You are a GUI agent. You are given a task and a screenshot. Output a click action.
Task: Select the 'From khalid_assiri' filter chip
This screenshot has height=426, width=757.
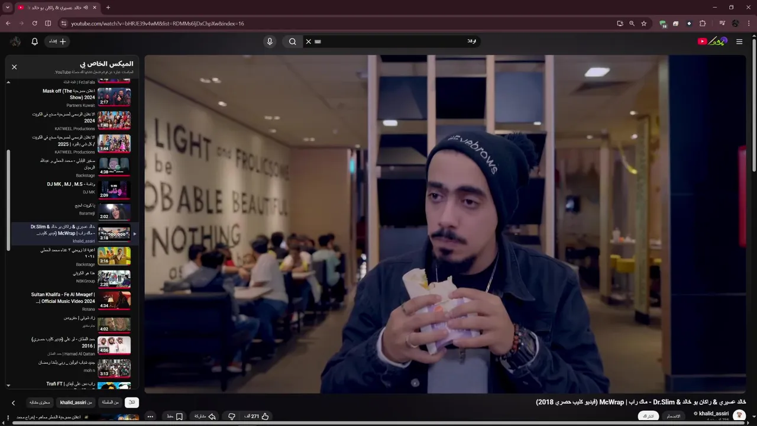(76, 402)
